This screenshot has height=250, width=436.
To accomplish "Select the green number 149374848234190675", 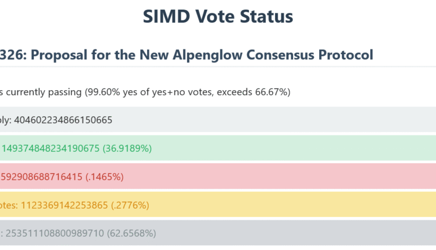I will 51,148.
